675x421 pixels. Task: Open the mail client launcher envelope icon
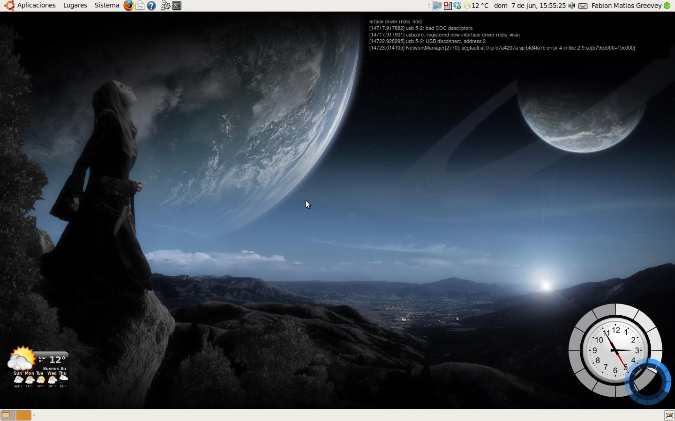pos(140,6)
